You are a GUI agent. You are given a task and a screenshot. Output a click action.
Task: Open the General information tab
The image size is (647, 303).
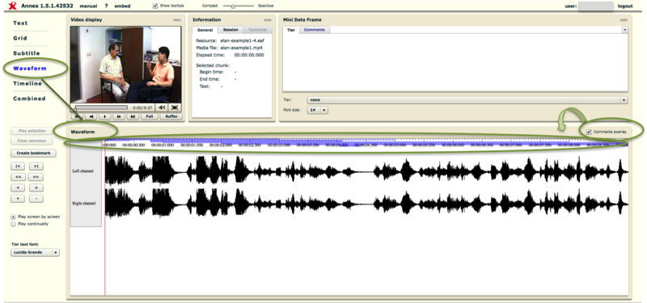click(205, 30)
